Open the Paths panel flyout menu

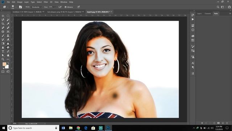230,13
